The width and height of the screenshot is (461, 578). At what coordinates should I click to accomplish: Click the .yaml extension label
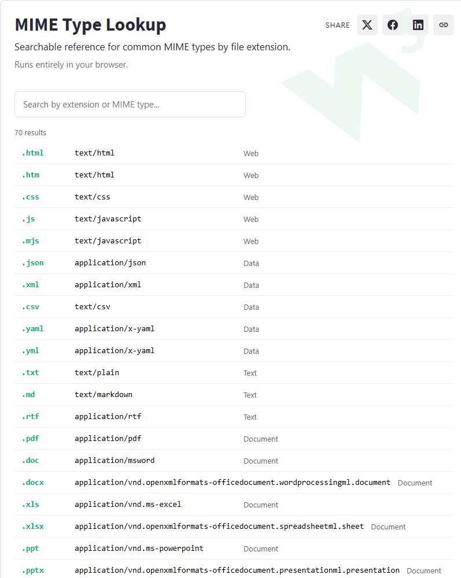click(33, 328)
